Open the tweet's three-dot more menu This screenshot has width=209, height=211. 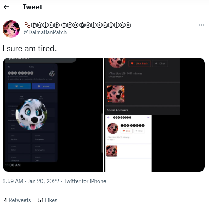(201, 25)
